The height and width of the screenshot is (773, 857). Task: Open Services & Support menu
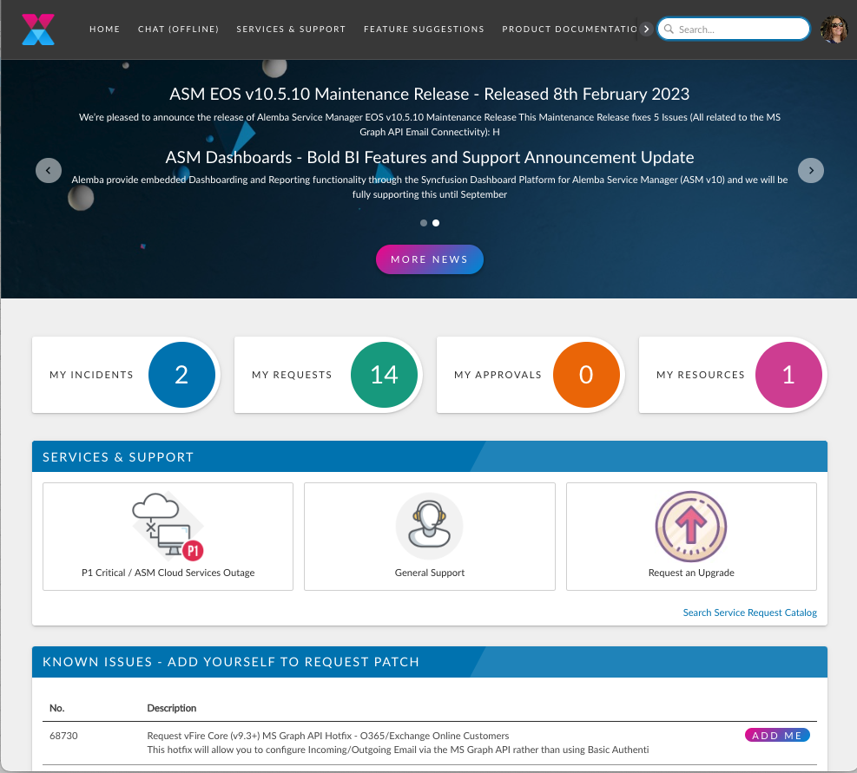(x=291, y=29)
